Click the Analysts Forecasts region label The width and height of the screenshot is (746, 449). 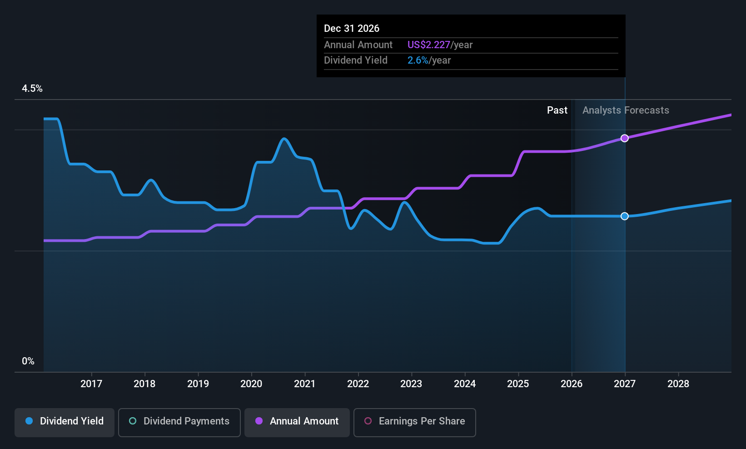click(626, 110)
